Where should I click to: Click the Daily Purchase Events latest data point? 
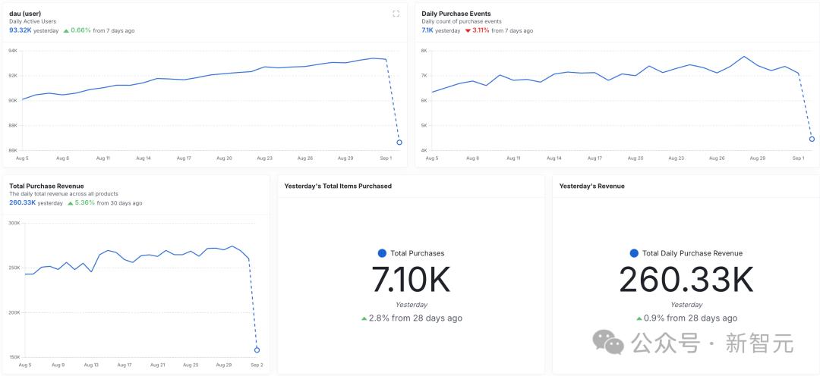pyautogui.click(x=812, y=139)
